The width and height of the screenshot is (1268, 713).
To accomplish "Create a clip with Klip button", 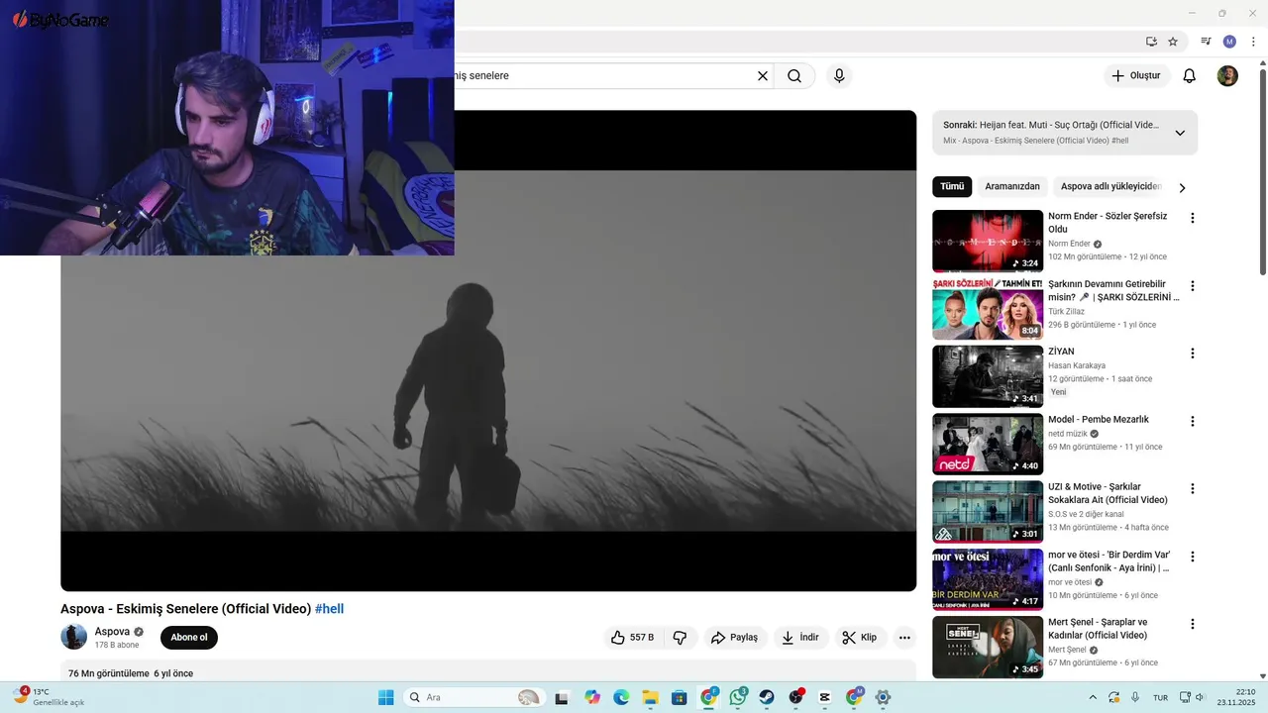I will click(859, 638).
